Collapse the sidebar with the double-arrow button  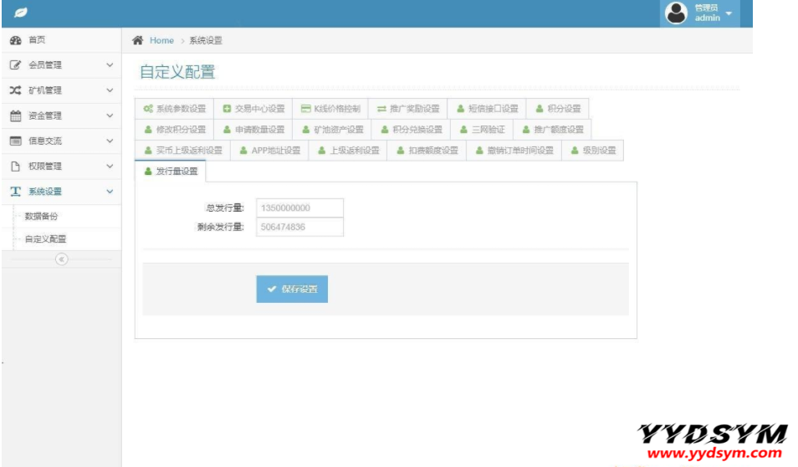tap(62, 259)
